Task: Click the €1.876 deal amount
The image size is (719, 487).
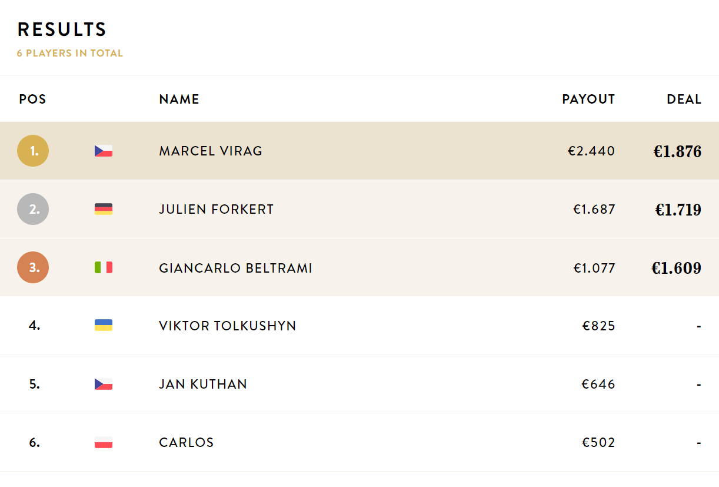Action: point(677,152)
